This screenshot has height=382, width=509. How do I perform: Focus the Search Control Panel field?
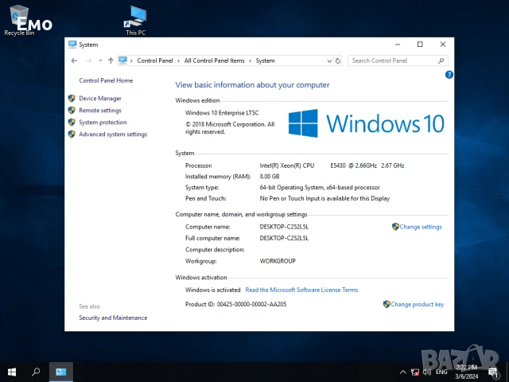(x=393, y=60)
